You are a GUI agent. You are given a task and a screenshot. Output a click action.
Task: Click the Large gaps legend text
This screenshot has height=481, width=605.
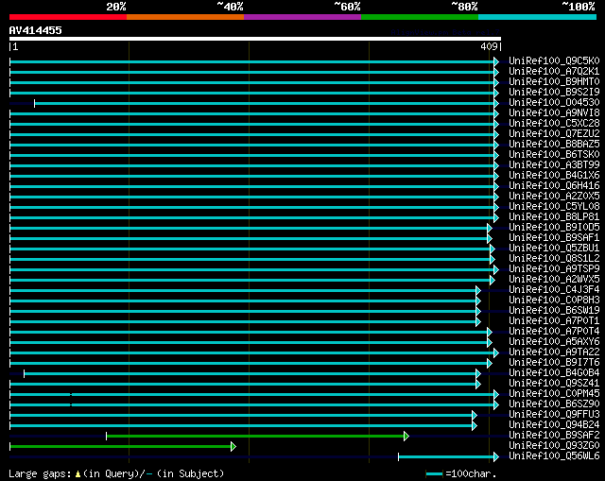[116, 473]
